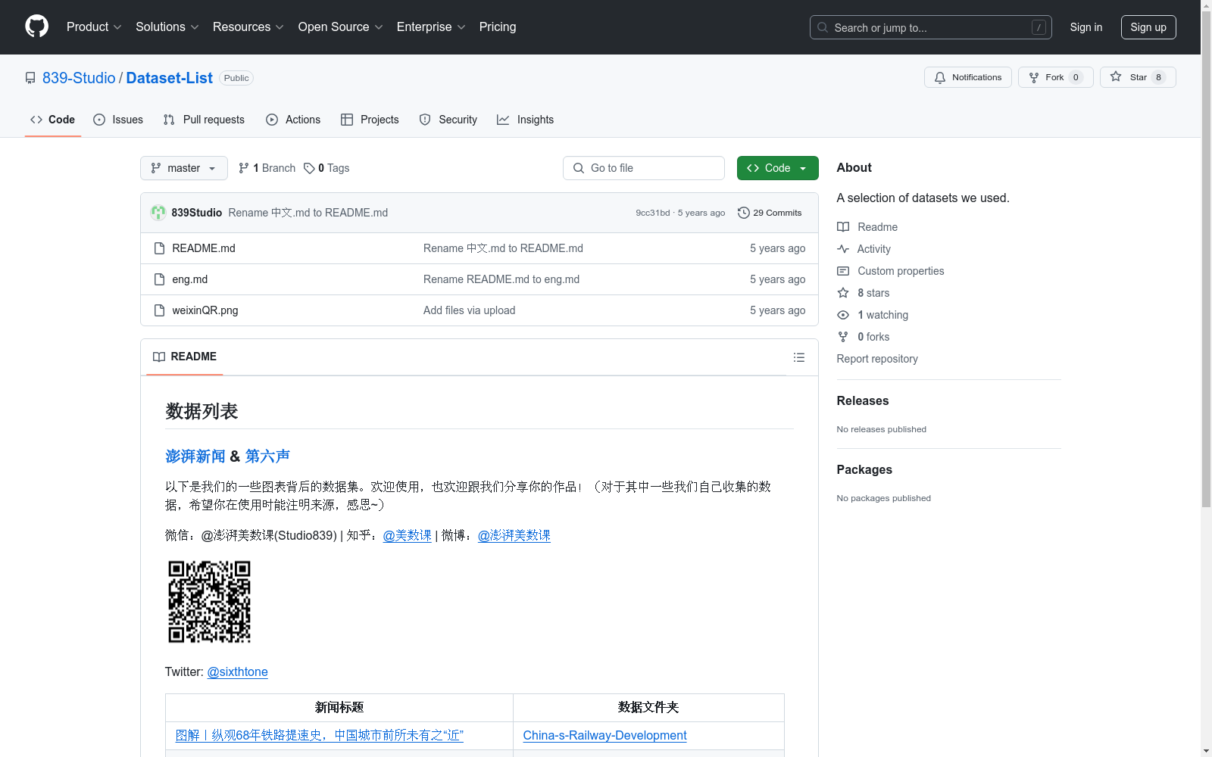This screenshot has height=757, width=1212.
Task: Open the green Code dropdown button
Action: 777,168
